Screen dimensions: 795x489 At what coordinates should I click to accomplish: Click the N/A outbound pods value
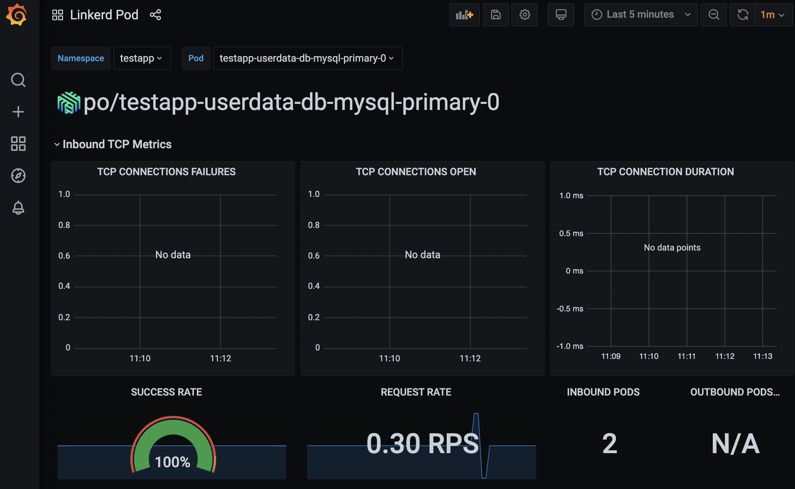click(735, 444)
